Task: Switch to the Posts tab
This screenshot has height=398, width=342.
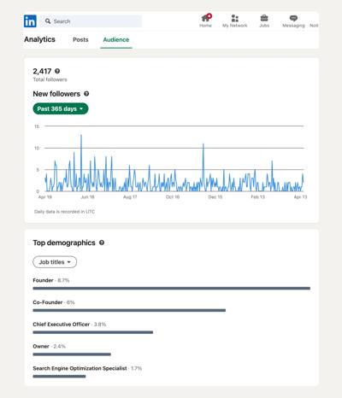Action: click(x=80, y=39)
